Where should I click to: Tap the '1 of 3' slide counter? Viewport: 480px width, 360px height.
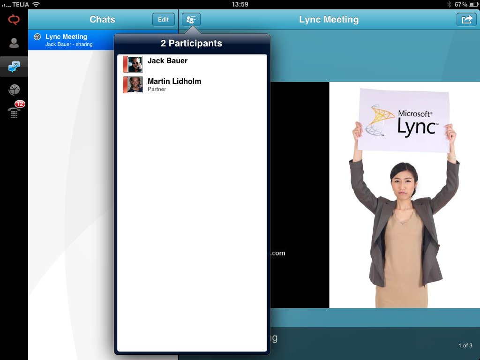click(x=465, y=345)
